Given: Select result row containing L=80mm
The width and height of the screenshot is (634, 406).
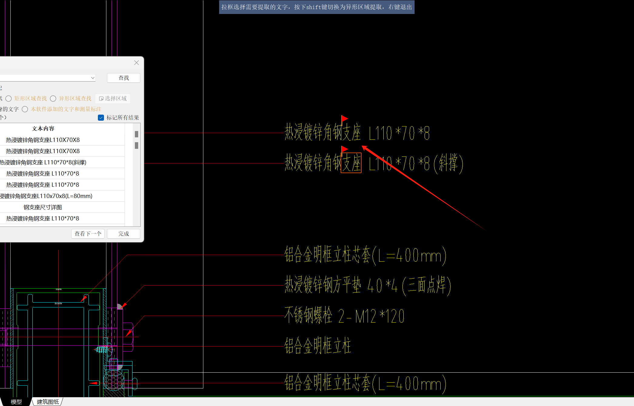Looking at the screenshot, I should tap(46, 196).
